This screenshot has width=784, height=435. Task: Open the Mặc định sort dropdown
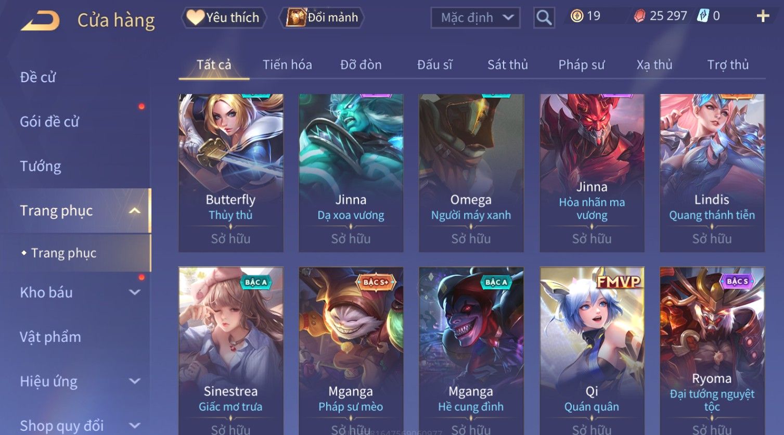pyautogui.click(x=475, y=18)
